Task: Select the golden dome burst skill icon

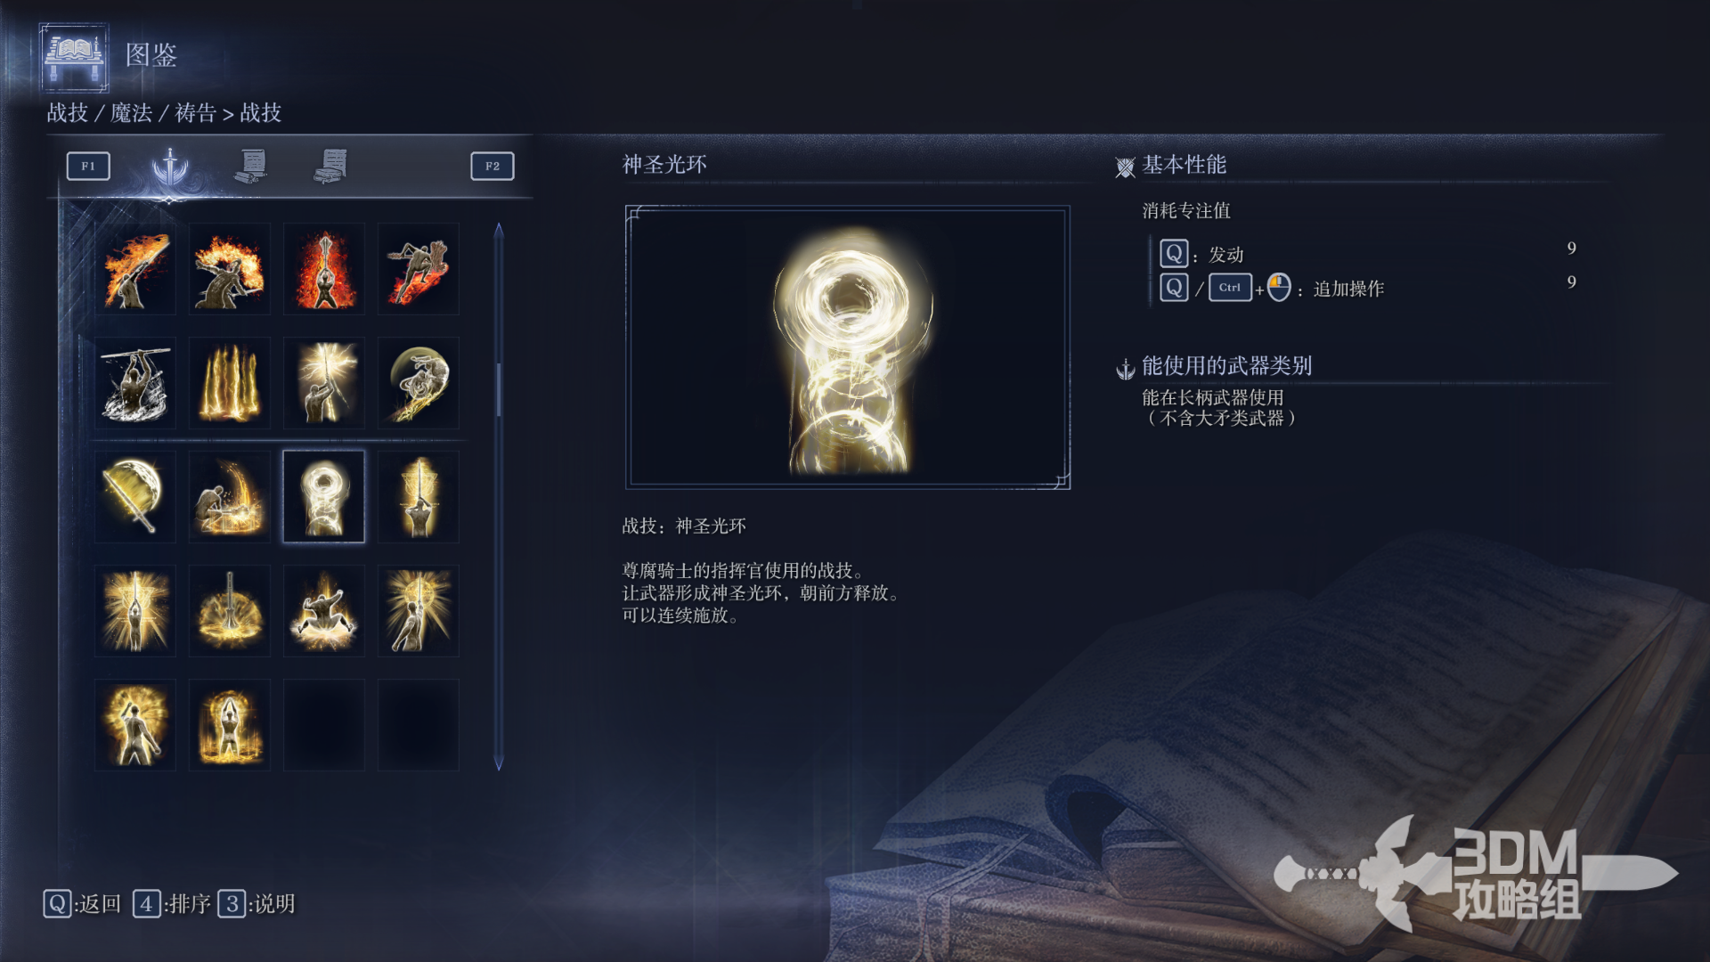Action: [230, 611]
